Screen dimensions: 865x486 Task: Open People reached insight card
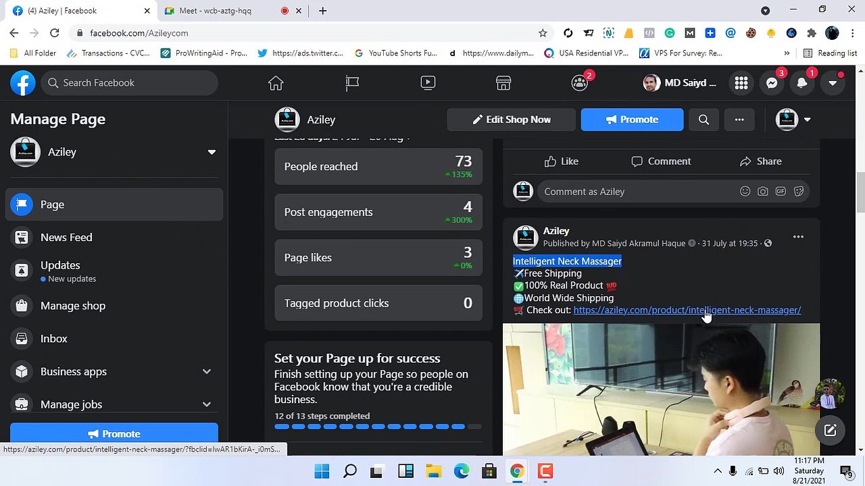tap(378, 167)
